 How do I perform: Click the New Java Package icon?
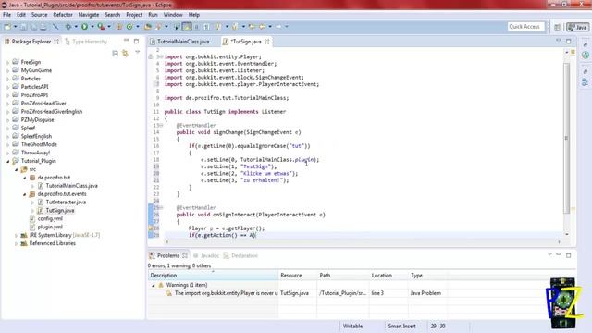click(x=119, y=27)
